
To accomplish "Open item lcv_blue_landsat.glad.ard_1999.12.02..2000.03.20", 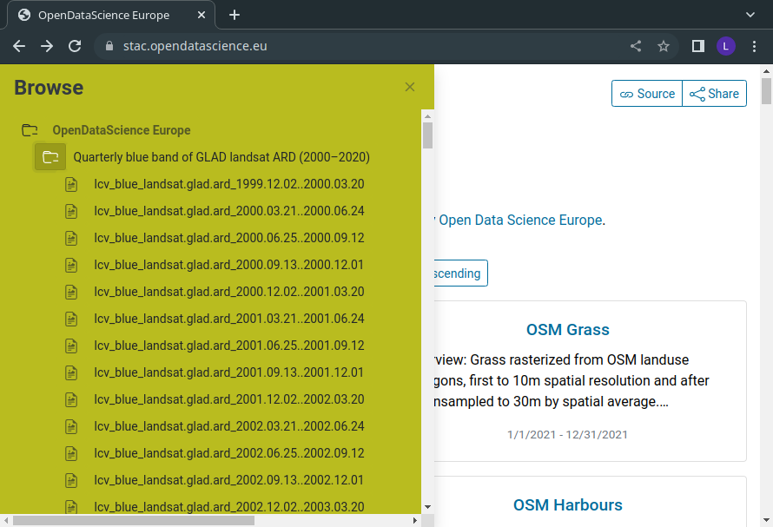I will (x=229, y=184).
